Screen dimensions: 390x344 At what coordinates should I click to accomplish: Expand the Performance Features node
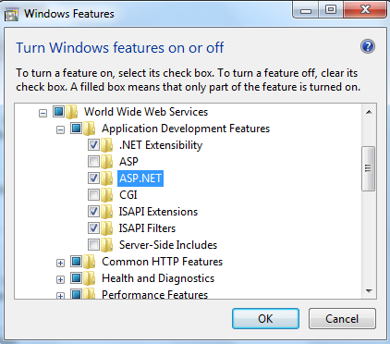(x=60, y=296)
